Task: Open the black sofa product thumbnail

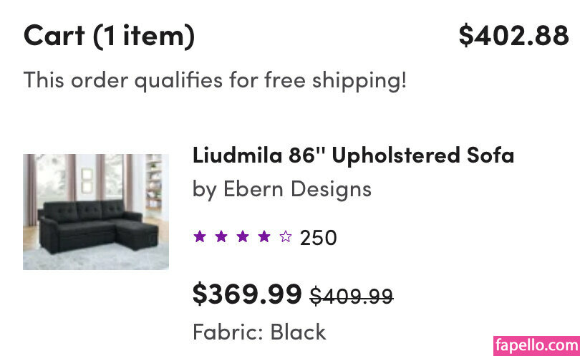Action: coord(96,211)
